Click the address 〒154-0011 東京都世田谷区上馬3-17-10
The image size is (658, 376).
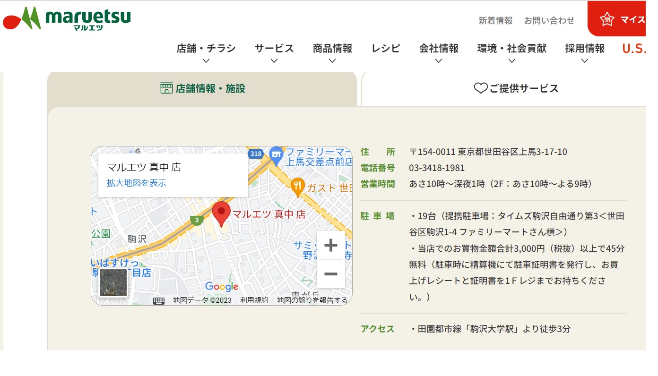[488, 152]
